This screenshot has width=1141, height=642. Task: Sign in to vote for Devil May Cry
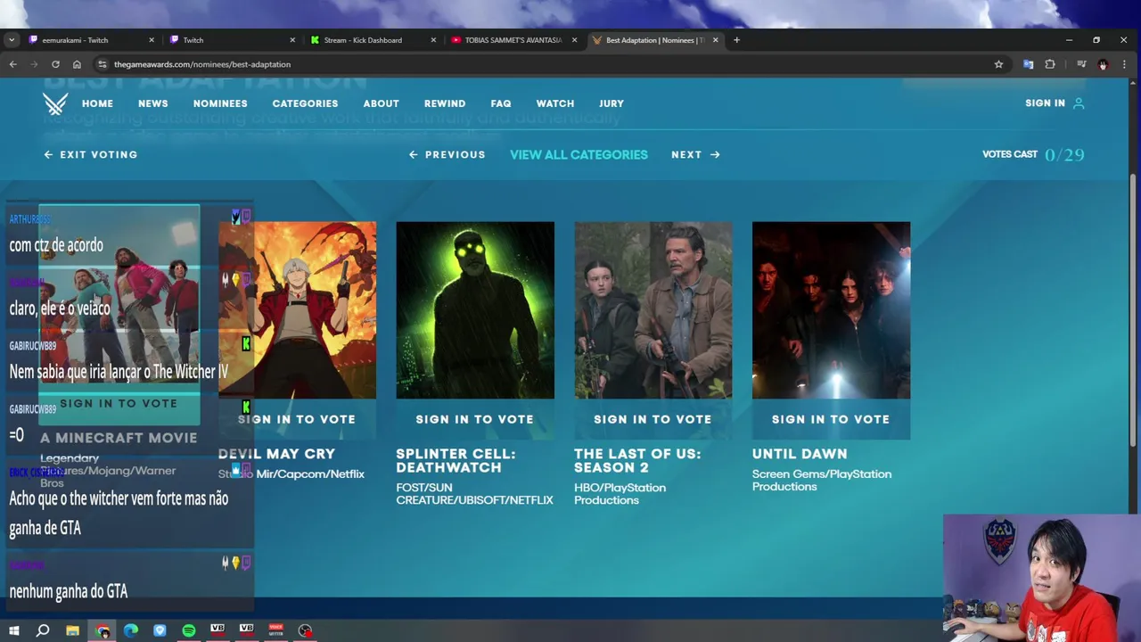pyautogui.click(x=297, y=419)
